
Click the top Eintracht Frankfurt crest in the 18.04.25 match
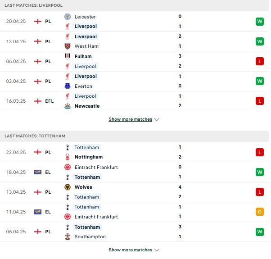pyautogui.click(x=68, y=167)
